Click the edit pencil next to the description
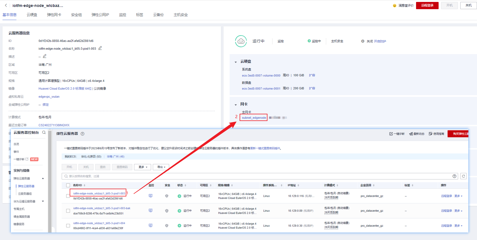Image resolution: width=477 pixels, height=240 pixels. coord(45,56)
